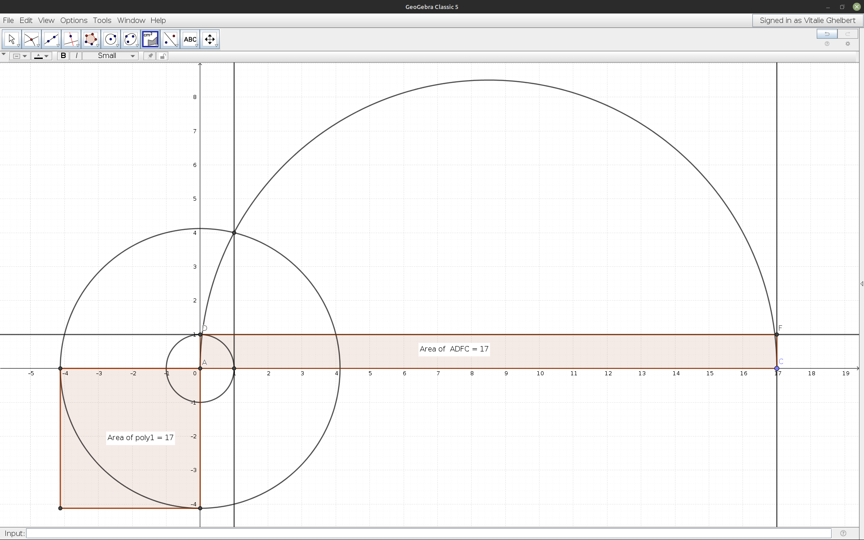Open the Window menu

(131, 20)
